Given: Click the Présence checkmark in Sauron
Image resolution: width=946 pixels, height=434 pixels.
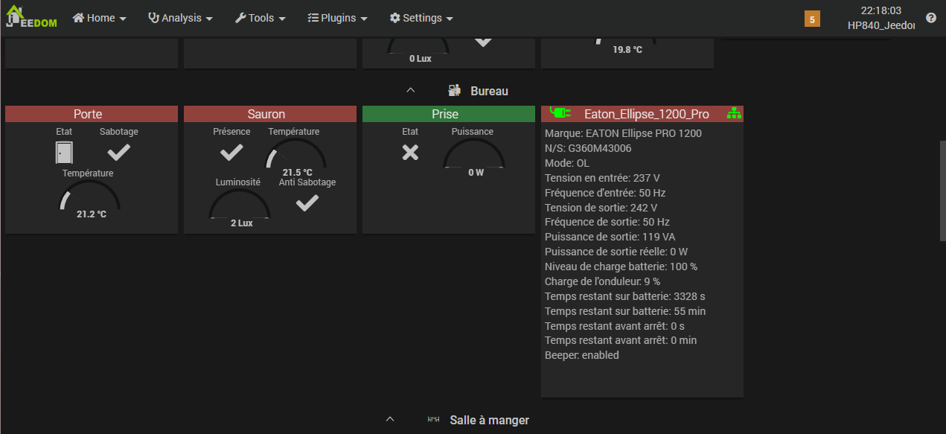Looking at the screenshot, I should coord(231,153).
